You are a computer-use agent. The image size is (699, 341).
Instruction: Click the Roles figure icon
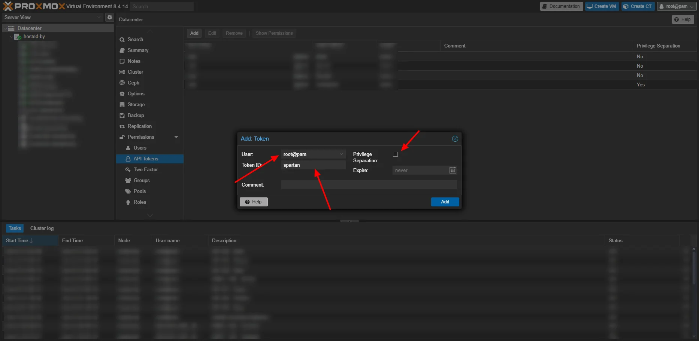tap(128, 202)
